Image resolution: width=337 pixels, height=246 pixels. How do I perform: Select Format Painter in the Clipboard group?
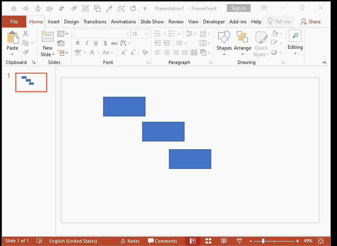pyautogui.click(x=25, y=52)
